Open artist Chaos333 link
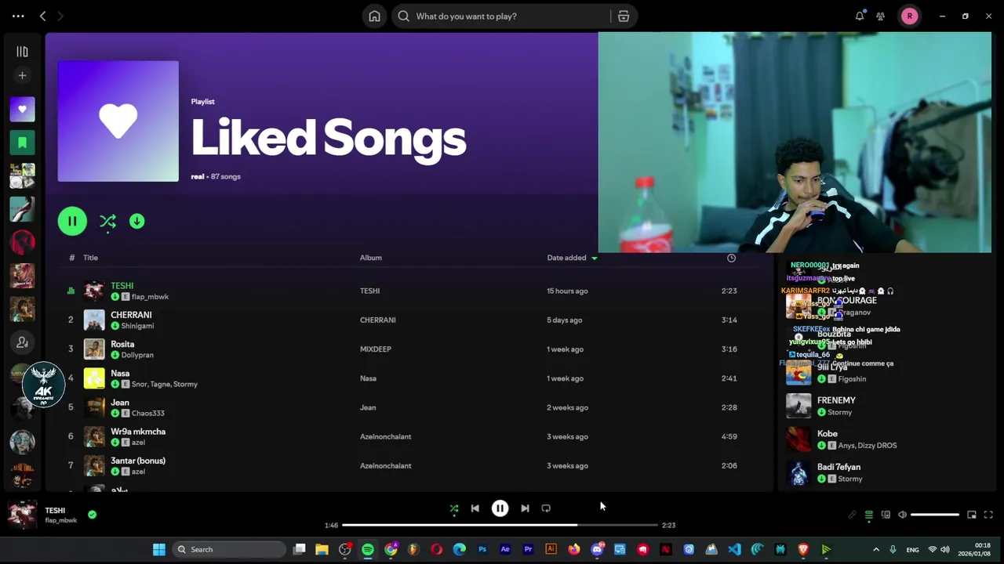Image resolution: width=1004 pixels, height=564 pixels. pyautogui.click(x=148, y=413)
